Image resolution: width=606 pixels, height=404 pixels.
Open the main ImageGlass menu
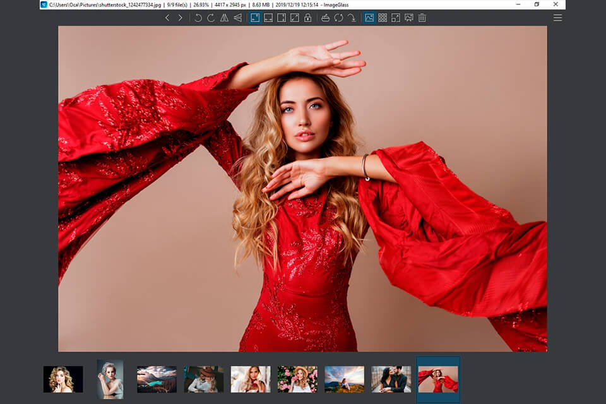pyautogui.click(x=558, y=17)
